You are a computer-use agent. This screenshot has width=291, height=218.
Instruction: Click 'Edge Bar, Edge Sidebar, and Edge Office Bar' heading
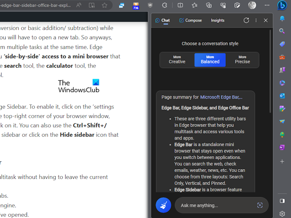coord(205,108)
